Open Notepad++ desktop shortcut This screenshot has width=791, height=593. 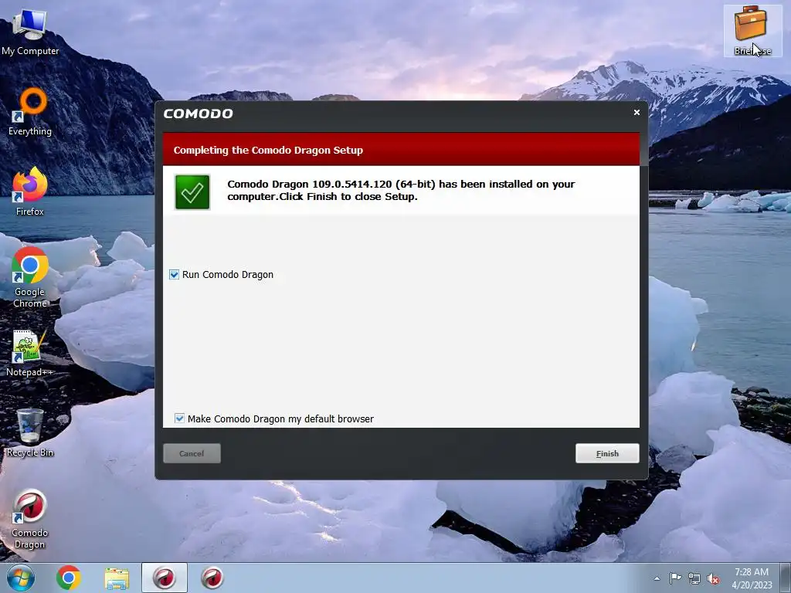[30, 353]
